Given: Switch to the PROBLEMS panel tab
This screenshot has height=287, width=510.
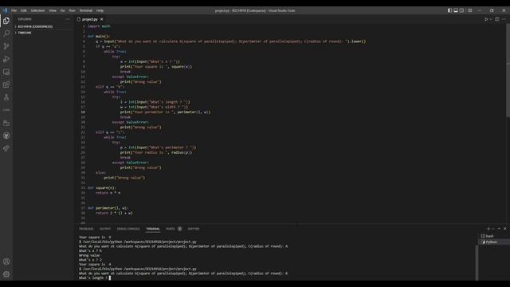Looking at the screenshot, I should pos(86,229).
